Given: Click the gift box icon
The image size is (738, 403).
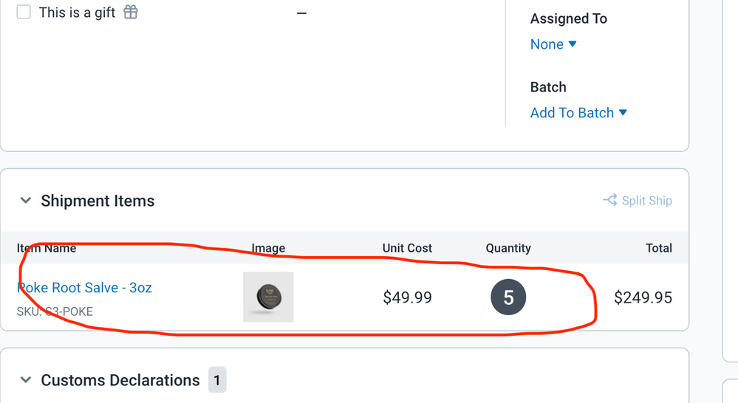Looking at the screenshot, I should [x=131, y=12].
